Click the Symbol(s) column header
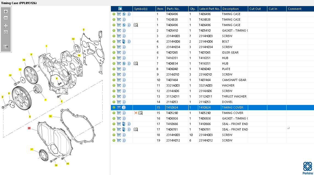The width and height of the screenshot is (314, 175). click(x=144, y=9)
